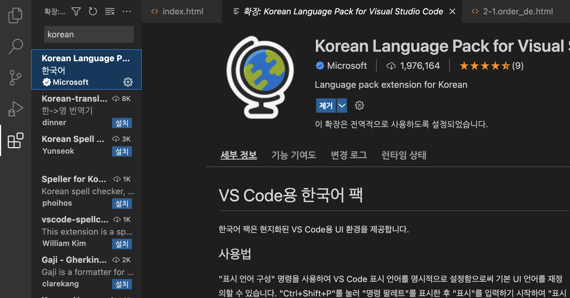Open Source Control view icon
Screen dimensions: 570x298
pyautogui.click(x=15, y=78)
